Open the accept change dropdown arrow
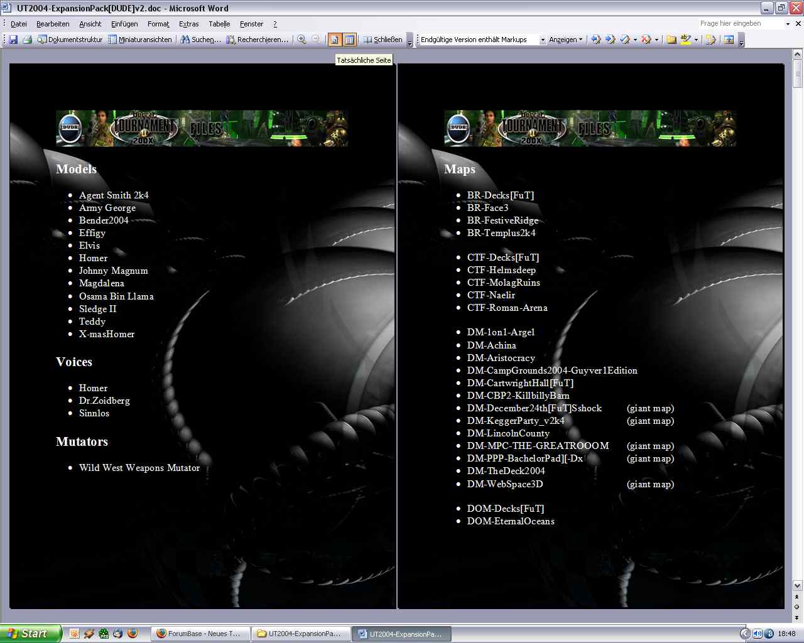The height and width of the screenshot is (643, 804). (x=635, y=40)
